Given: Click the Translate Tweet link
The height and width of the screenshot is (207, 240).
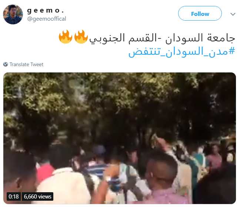Looking at the screenshot, I should 26,64.
